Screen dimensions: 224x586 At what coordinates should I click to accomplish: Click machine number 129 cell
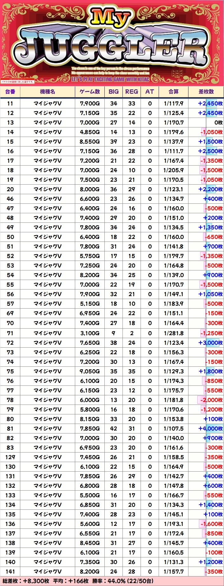tap(10, 457)
